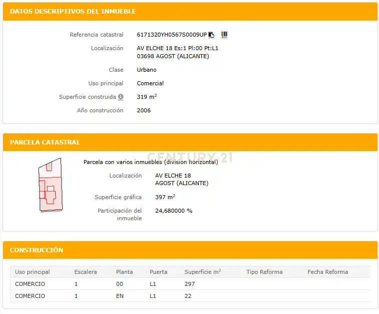Select the Parcela con varios inmuebles description

[x=151, y=162]
